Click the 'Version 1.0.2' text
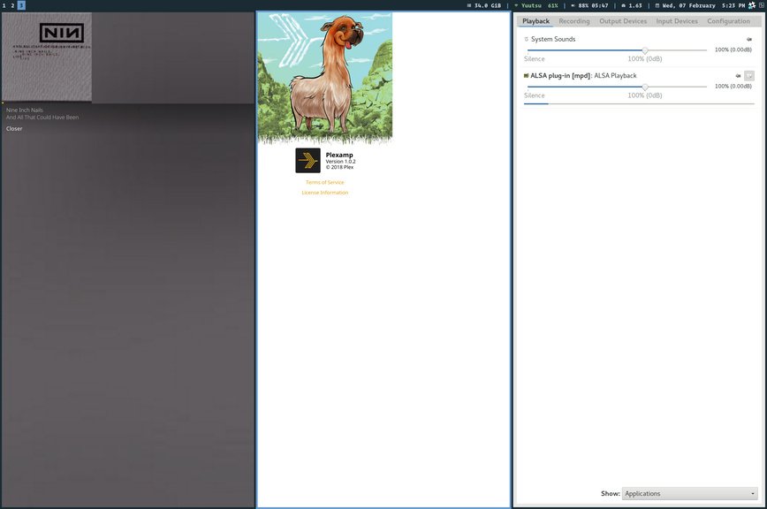 click(340, 162)
